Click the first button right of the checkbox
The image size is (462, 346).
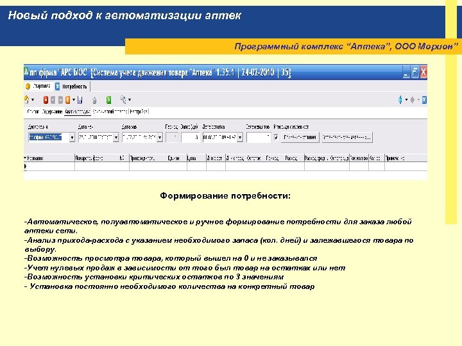coord(300,137)
